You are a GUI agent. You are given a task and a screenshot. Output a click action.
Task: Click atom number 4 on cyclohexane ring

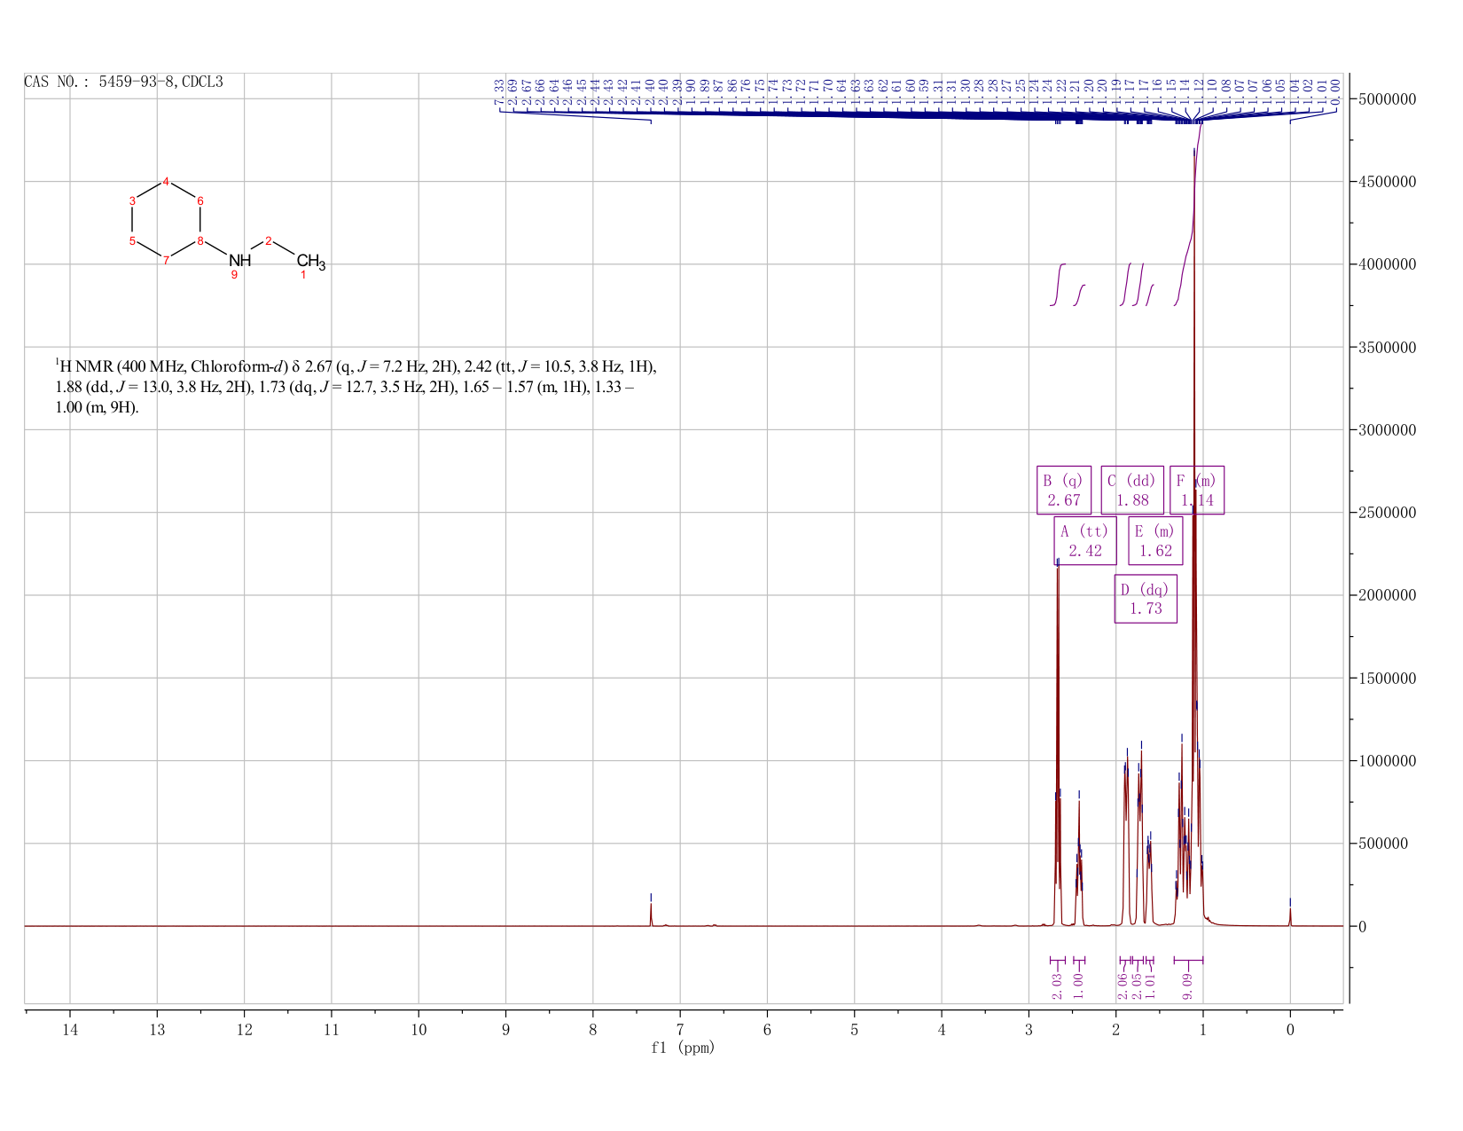(166, 181)
